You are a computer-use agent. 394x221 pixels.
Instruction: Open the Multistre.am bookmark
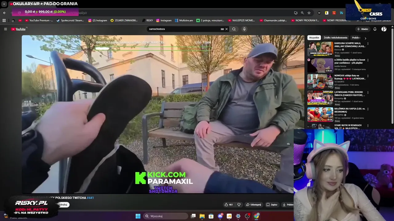click(184, 21)
